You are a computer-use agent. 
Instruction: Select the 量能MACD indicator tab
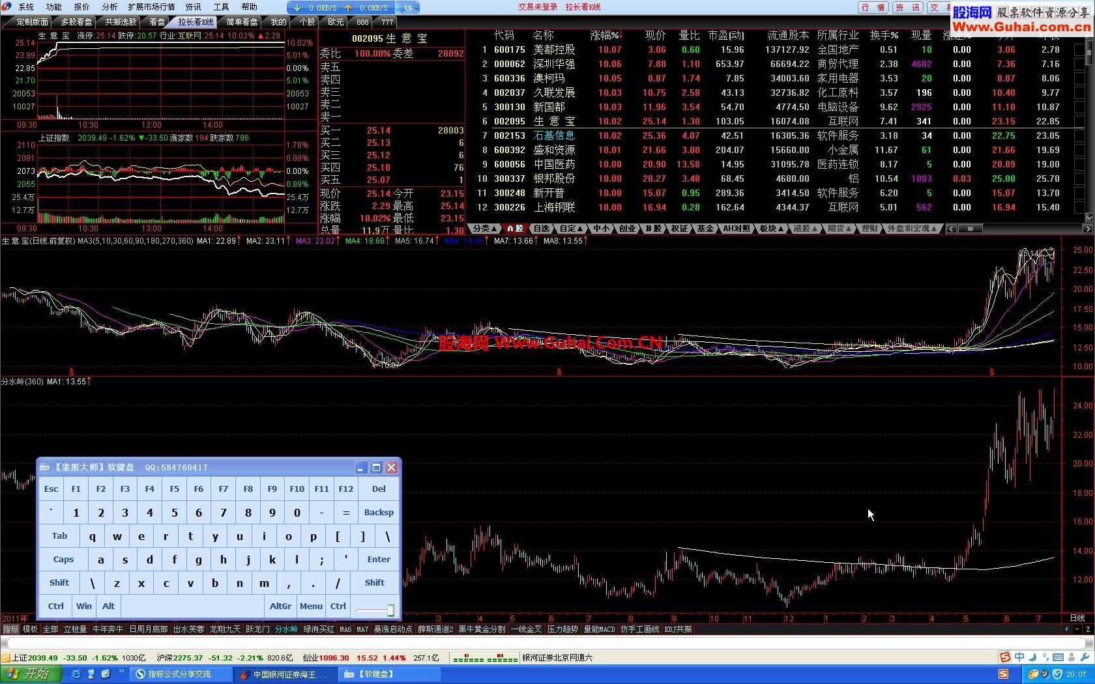[x=599, y=629]
